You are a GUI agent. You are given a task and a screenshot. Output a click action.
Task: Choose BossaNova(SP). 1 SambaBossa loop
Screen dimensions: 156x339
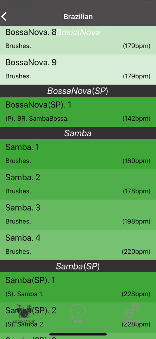(x=78, y=112)
